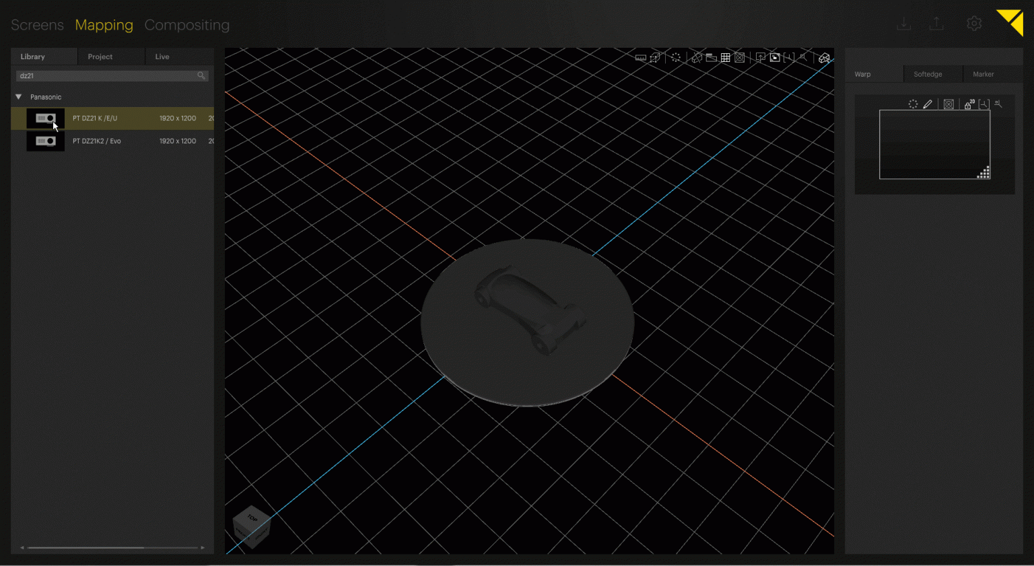
Task: Toggle the 2D lock icon in Warp panel
Action: click(969, 104)
